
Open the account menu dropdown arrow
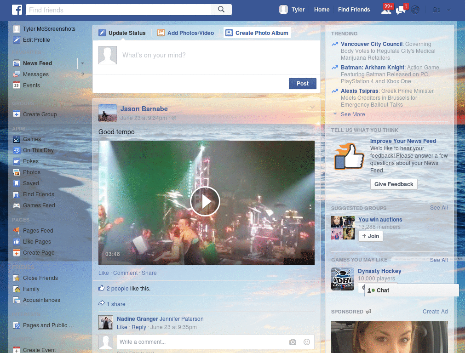(449, 10)
